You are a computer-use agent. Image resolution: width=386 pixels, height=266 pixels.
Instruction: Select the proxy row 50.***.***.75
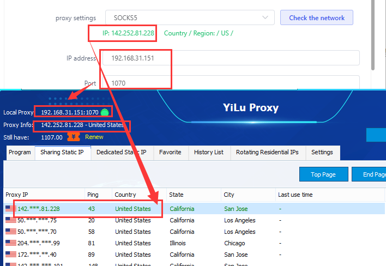click(x=195, y=220)
